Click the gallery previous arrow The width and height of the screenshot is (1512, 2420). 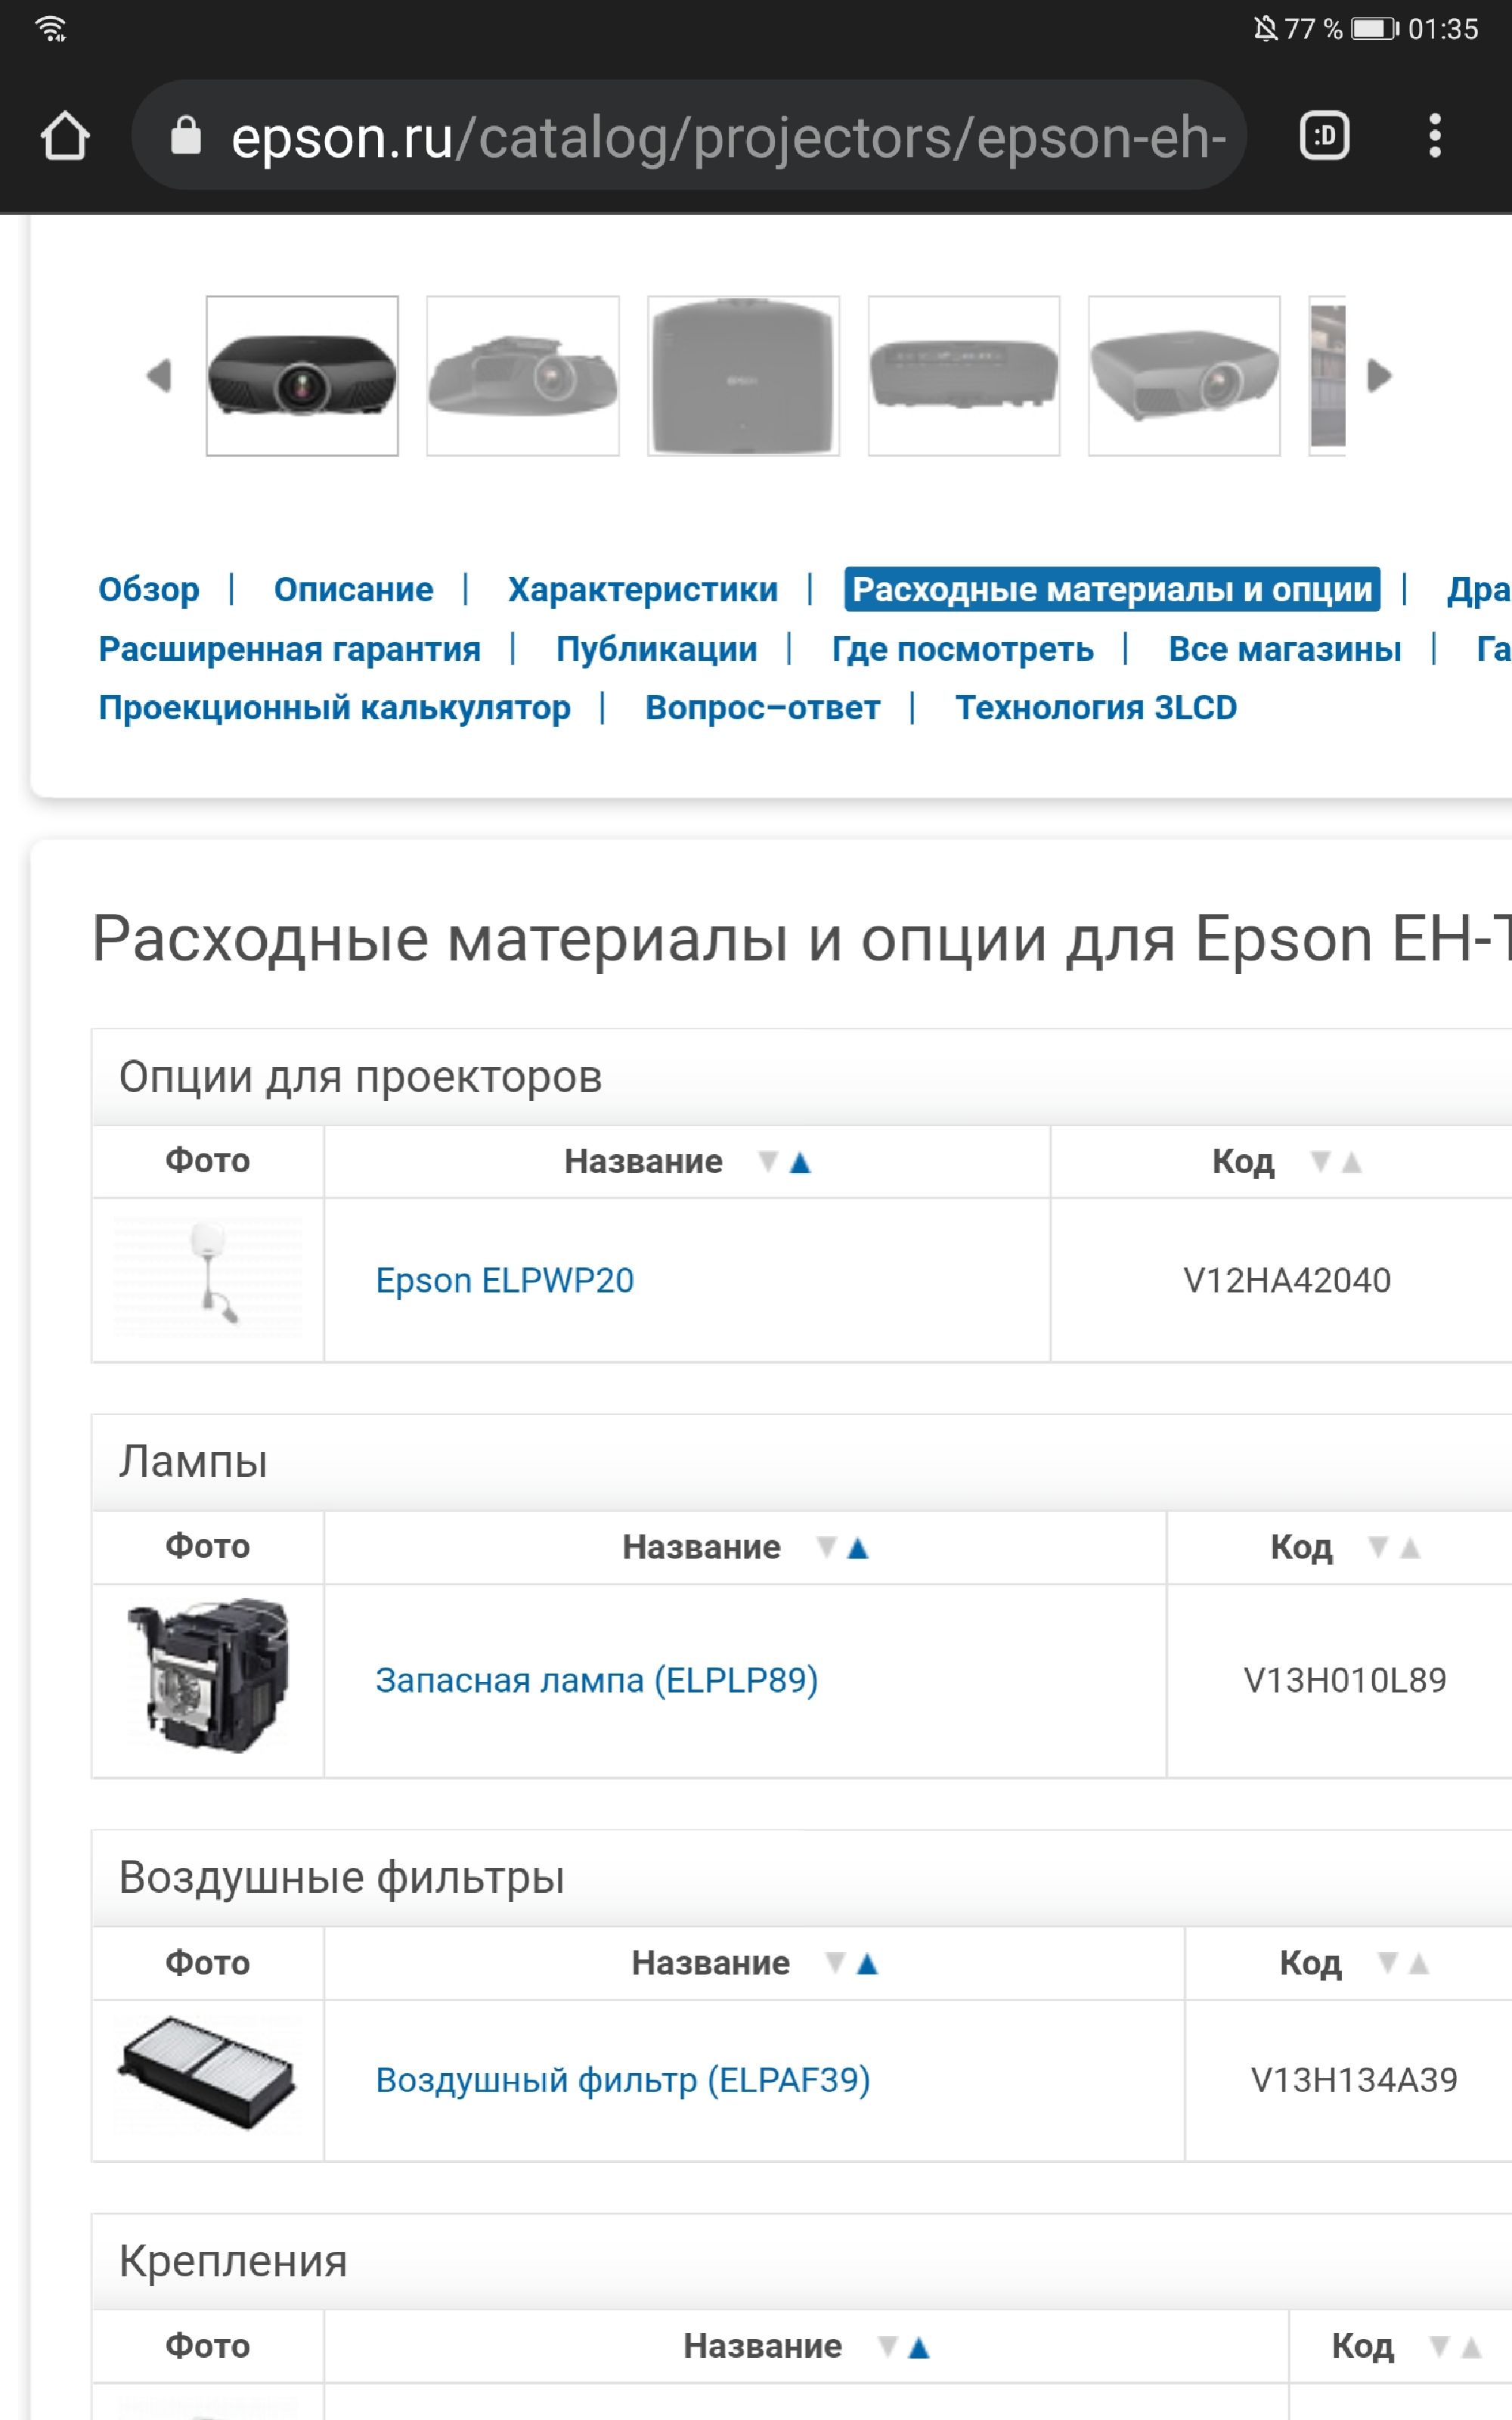click(x=159, y=376)
